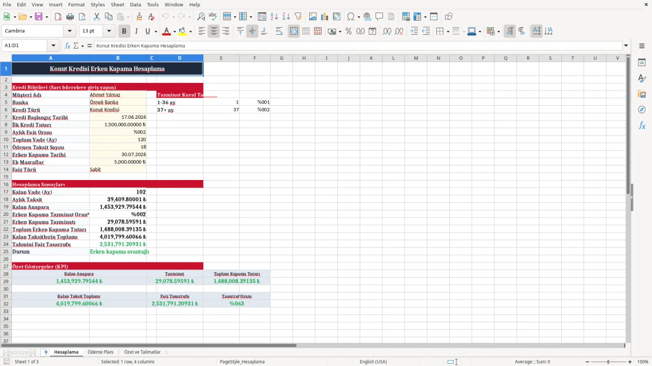
Task: Insert a chart from toolbar
Action: [x=325, y=17]
